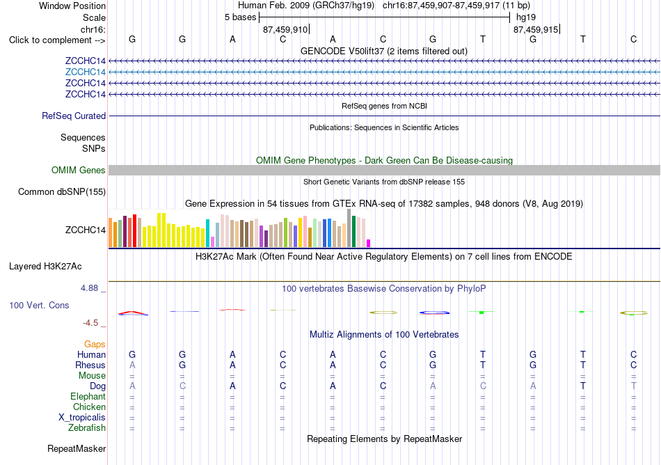Image resolution: width=661 pixels, height=465 pixels.
Task: Click the light blue ZCCHC14 transcript arrow line
Action: tap(384, 72)
